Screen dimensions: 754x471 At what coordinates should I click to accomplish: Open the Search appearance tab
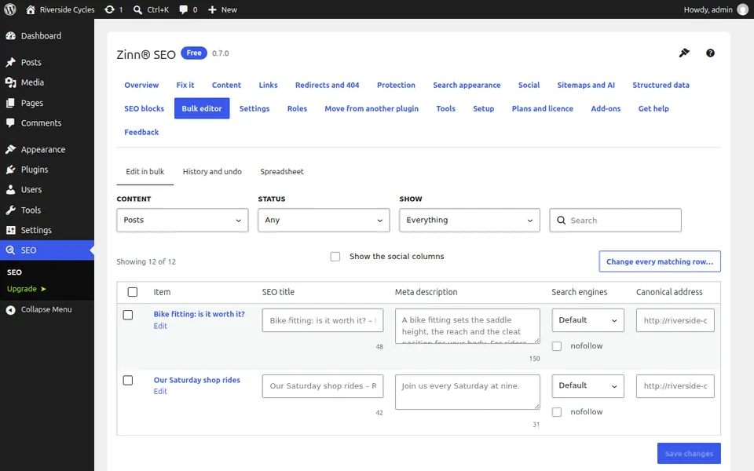click(x=467, y=85)
